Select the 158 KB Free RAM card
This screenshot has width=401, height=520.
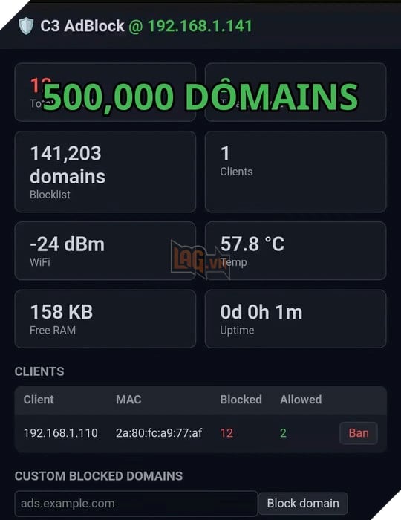(x=105, y=319)
